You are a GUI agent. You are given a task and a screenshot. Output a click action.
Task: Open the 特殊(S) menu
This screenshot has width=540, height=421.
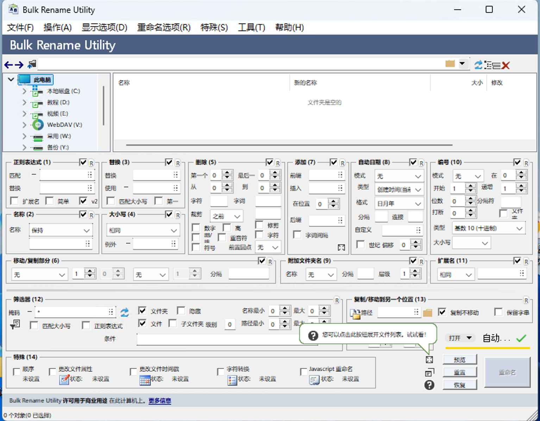[x=214, y=27]
